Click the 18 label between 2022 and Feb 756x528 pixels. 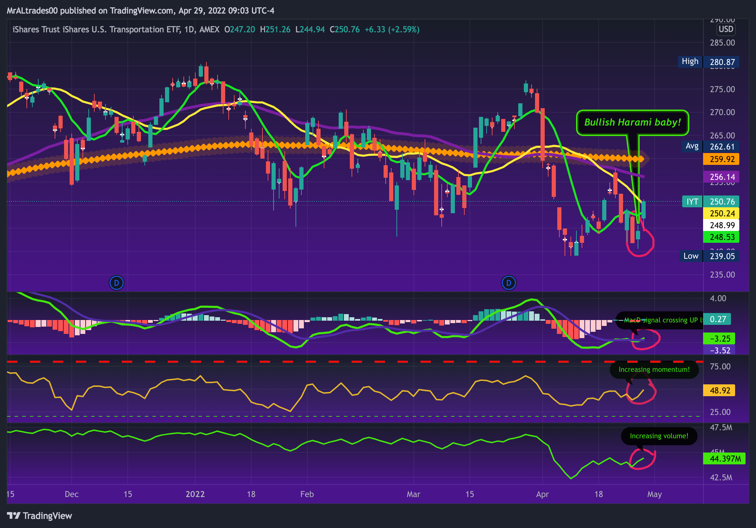tap(251, 494)
